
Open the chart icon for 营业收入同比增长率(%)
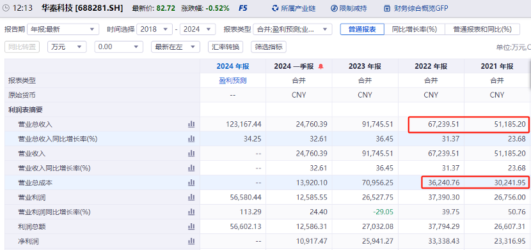click(x=191, y=168)
